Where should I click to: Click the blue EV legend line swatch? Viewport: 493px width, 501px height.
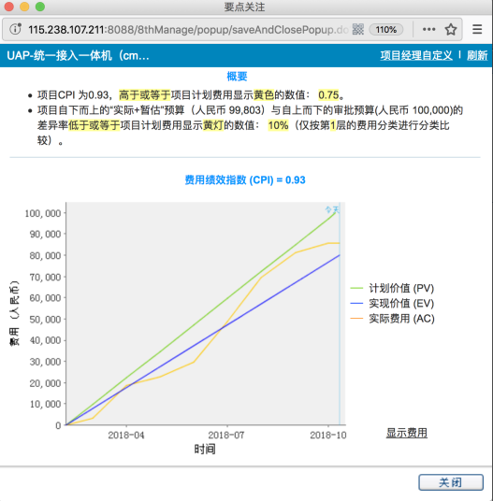[x=356, y=303]
